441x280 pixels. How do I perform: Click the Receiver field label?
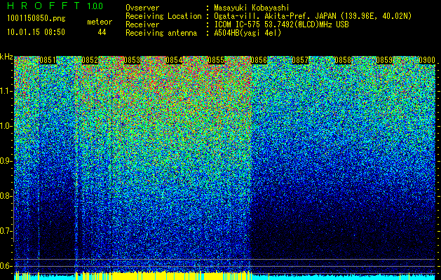tap(142, 24)
